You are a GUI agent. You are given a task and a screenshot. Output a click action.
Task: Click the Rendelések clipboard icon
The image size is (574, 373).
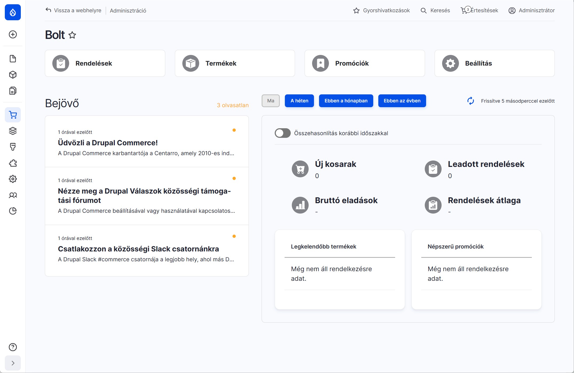pyautogui.click(x=61, y=63)
